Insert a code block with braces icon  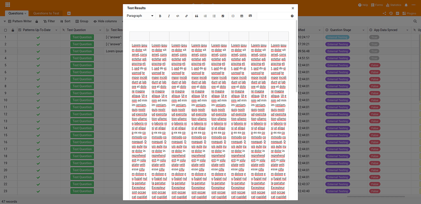(233, 16)
